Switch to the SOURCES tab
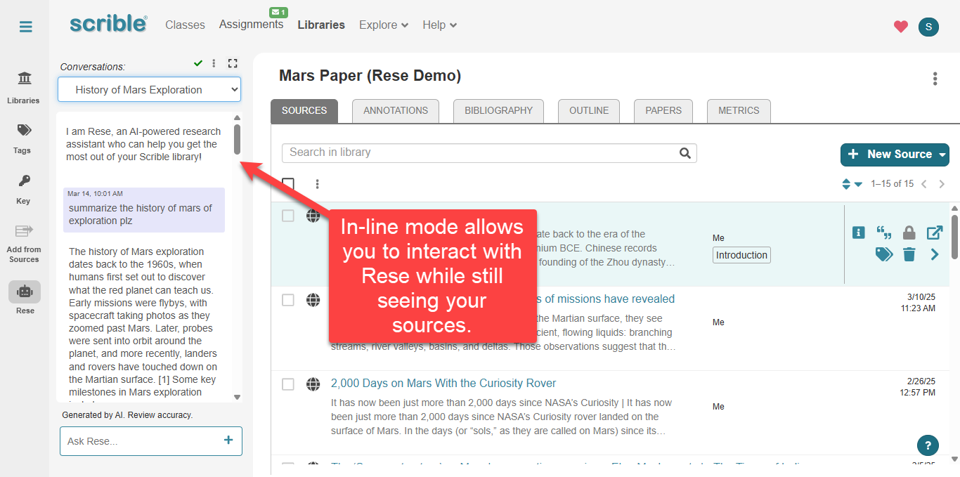 coord(304,111)
